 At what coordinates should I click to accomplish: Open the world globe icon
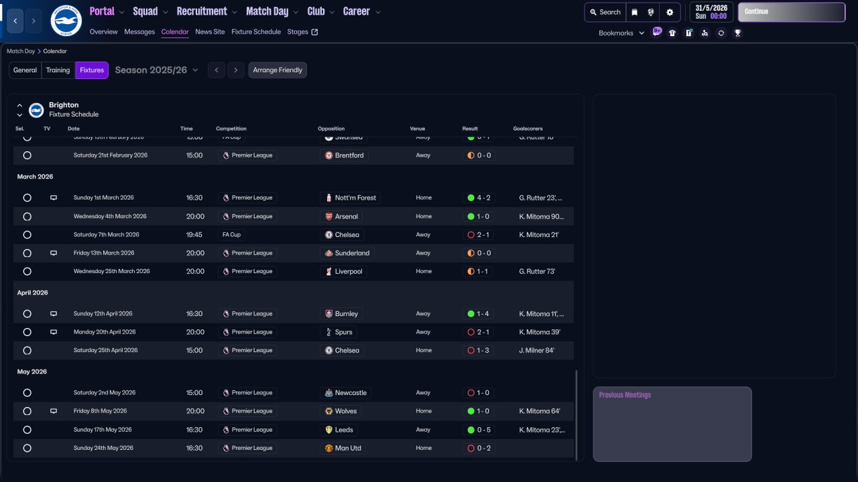[x=651, y=12]
